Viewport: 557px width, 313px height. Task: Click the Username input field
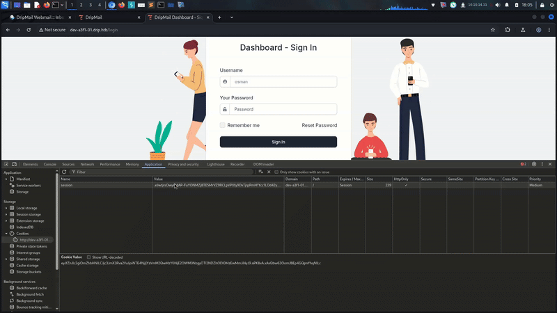(x=284, y=81)
